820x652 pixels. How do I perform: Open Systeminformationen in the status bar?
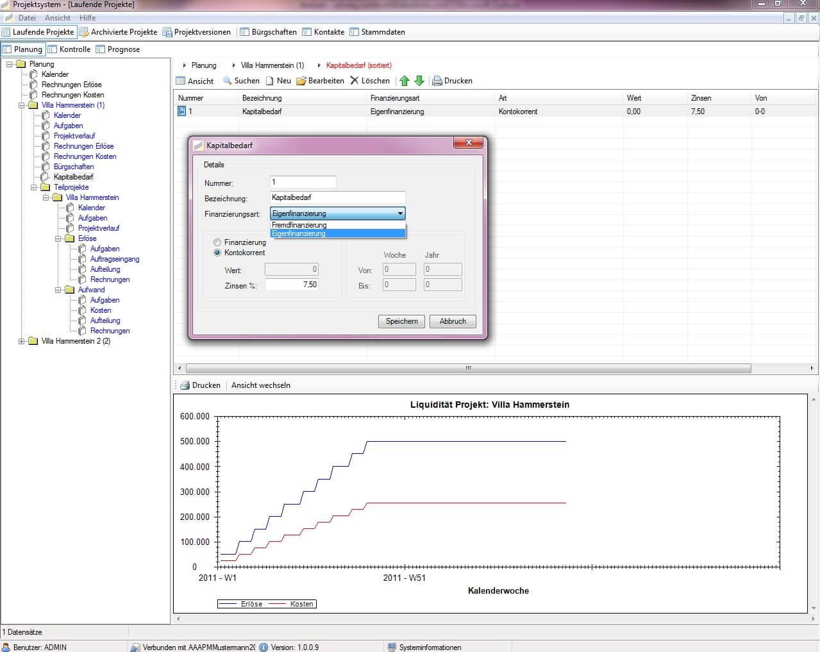tap(430, 648)
